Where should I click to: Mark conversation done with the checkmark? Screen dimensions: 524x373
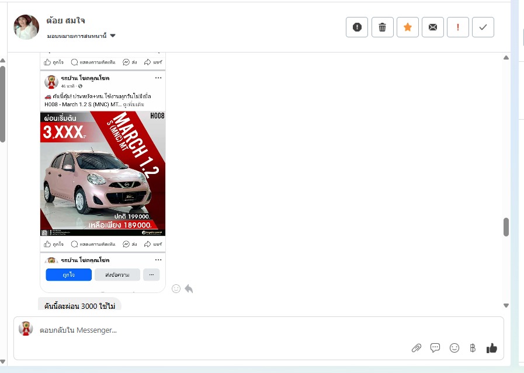click(x=483, y=27)
